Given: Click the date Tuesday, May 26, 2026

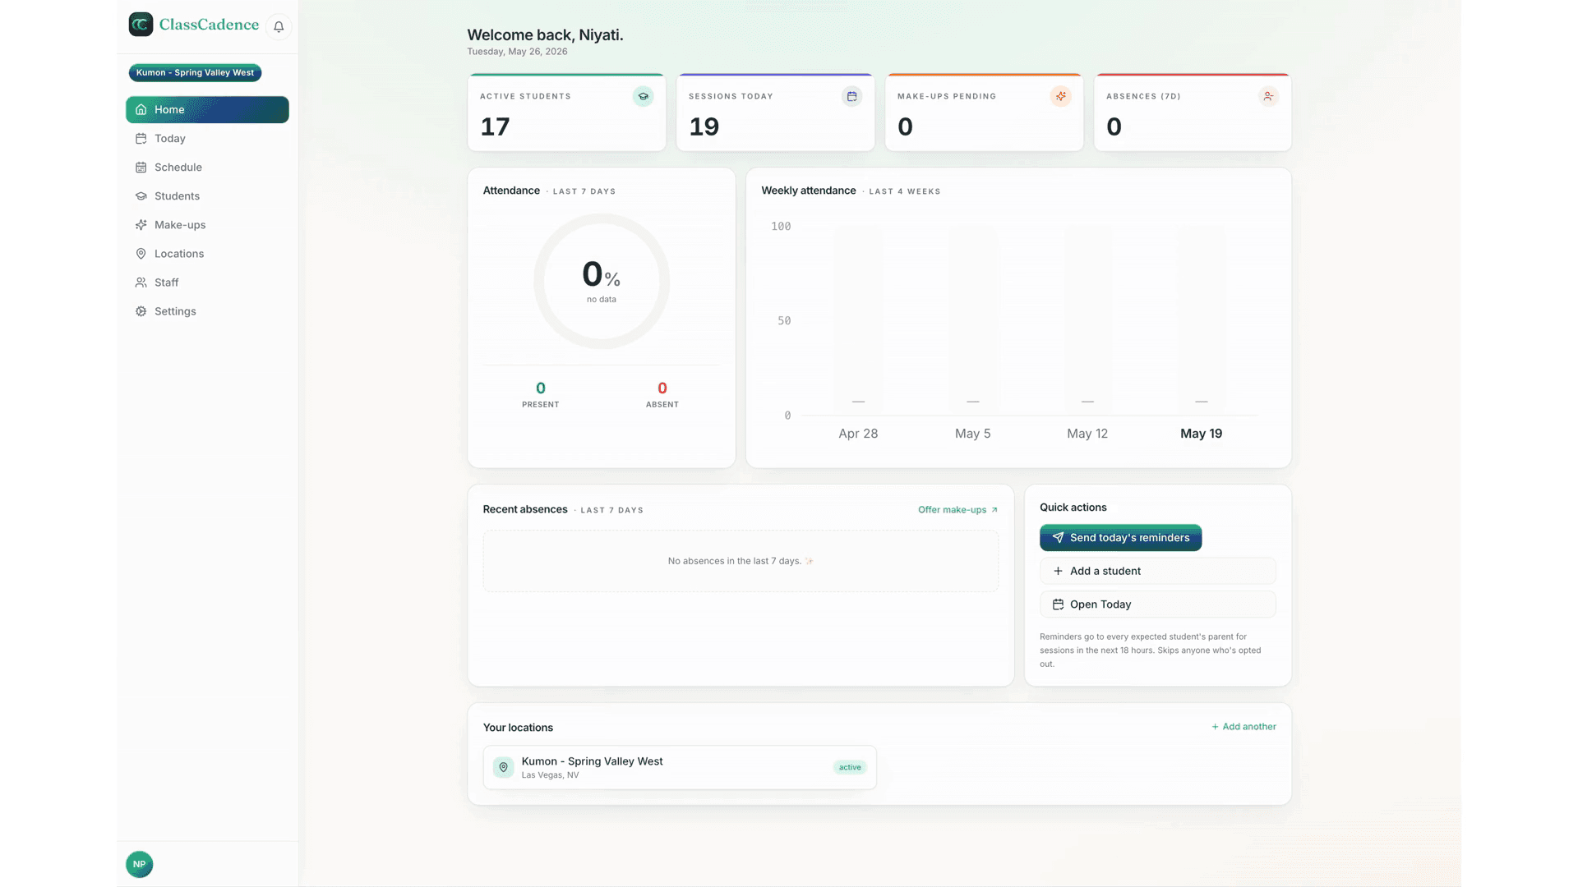Looking at the screenshot, I should click(x=517, y=51).
